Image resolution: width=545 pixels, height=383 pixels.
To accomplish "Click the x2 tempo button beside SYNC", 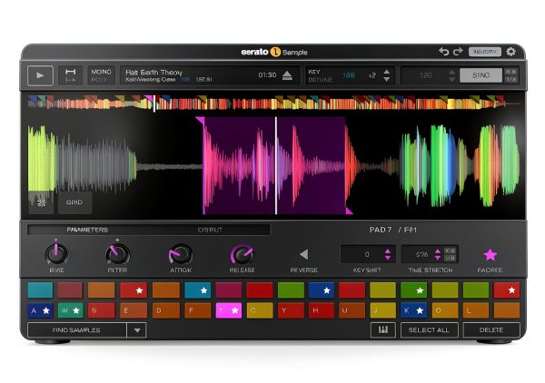I will pyautogui.click(x=510, y=72).
